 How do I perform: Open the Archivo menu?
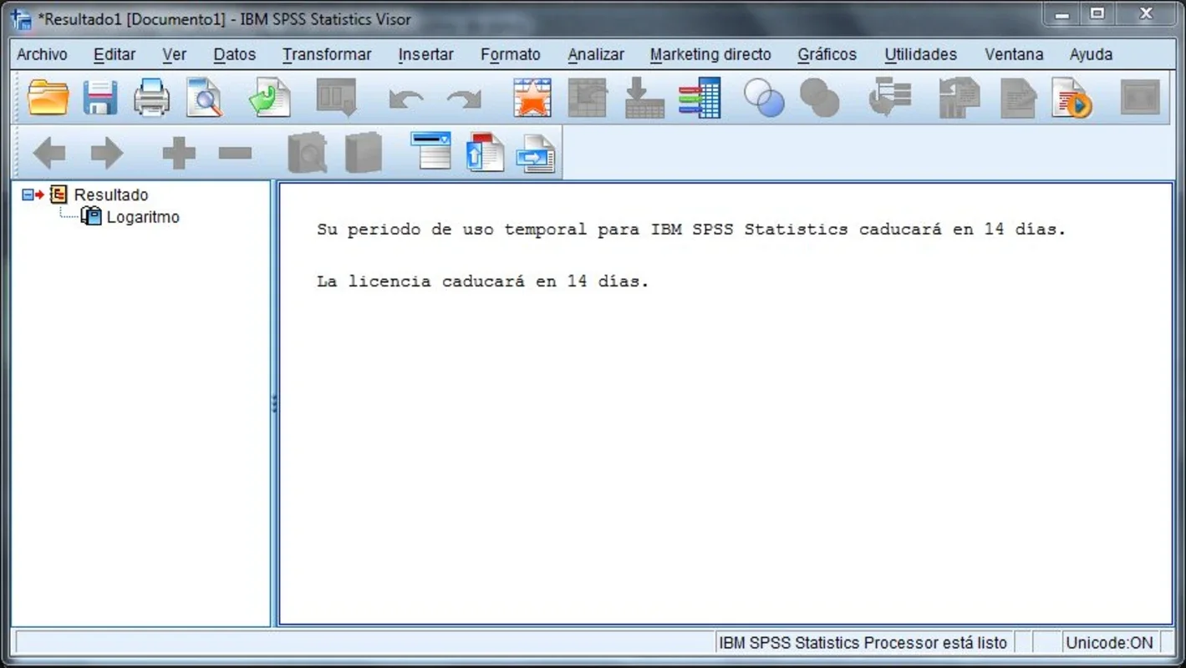(42, 54)
